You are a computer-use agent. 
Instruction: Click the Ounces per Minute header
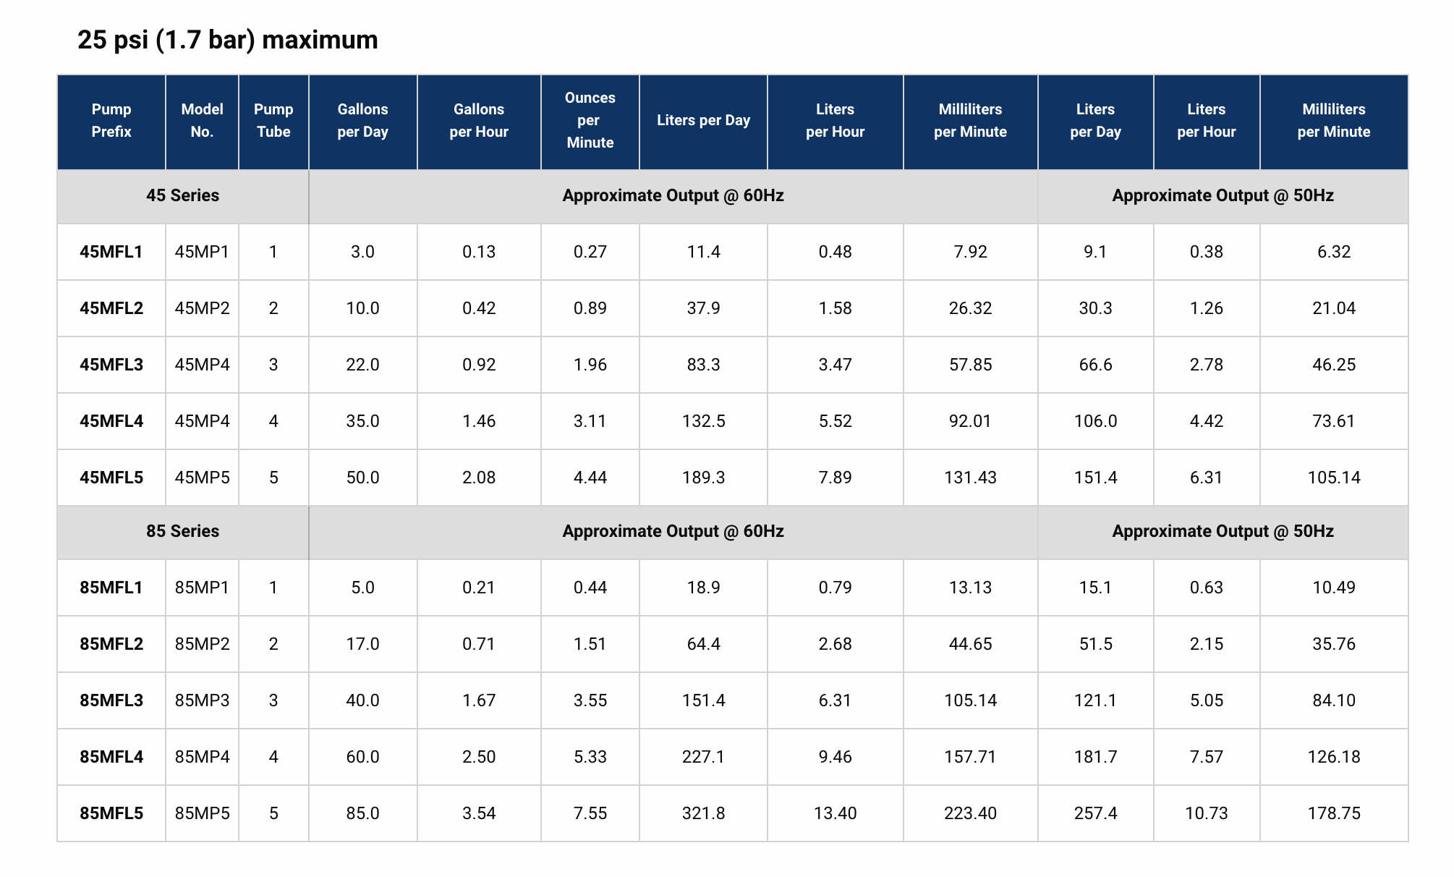590,121
